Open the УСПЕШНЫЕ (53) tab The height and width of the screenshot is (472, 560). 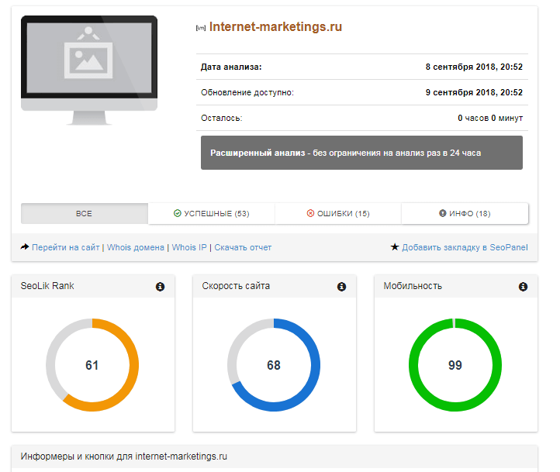click(x=211, y=214)
